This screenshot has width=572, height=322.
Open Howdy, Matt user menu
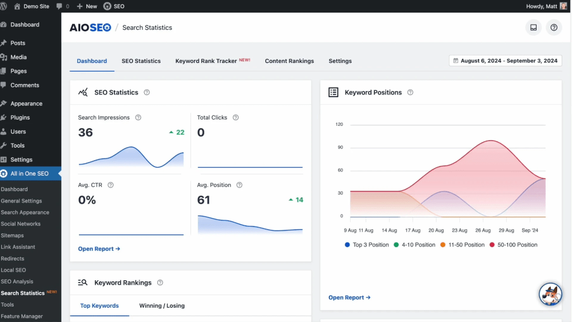click(x=546, y=6)
